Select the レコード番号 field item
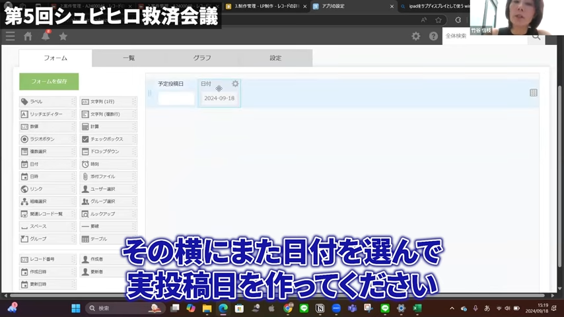 coord(48,259)
